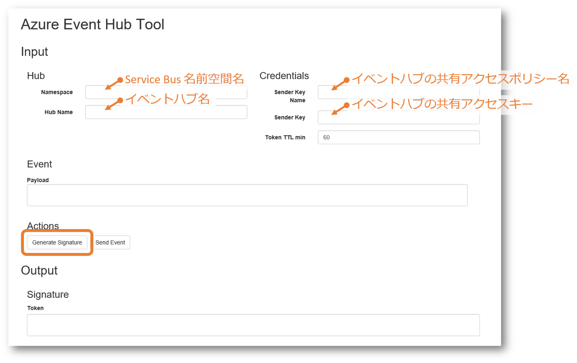
Task: Click the Event section heading
Action: click(x=39, y=164)
